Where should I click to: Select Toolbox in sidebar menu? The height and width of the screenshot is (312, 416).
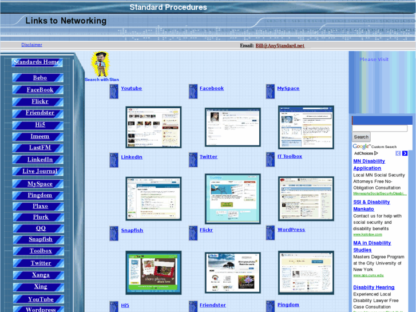pyautogui.click(x=38, y=251)
